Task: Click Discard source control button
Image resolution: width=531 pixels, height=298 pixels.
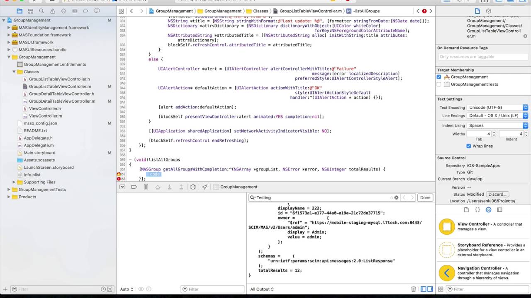Action: tap(497, 194)
